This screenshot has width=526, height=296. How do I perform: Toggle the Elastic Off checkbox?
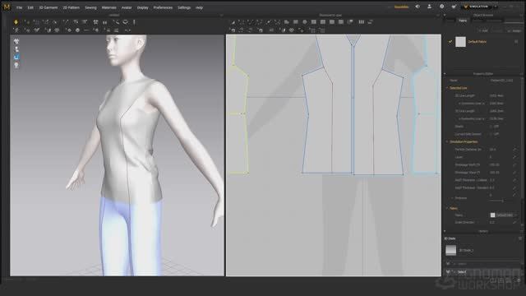point(491,127)
